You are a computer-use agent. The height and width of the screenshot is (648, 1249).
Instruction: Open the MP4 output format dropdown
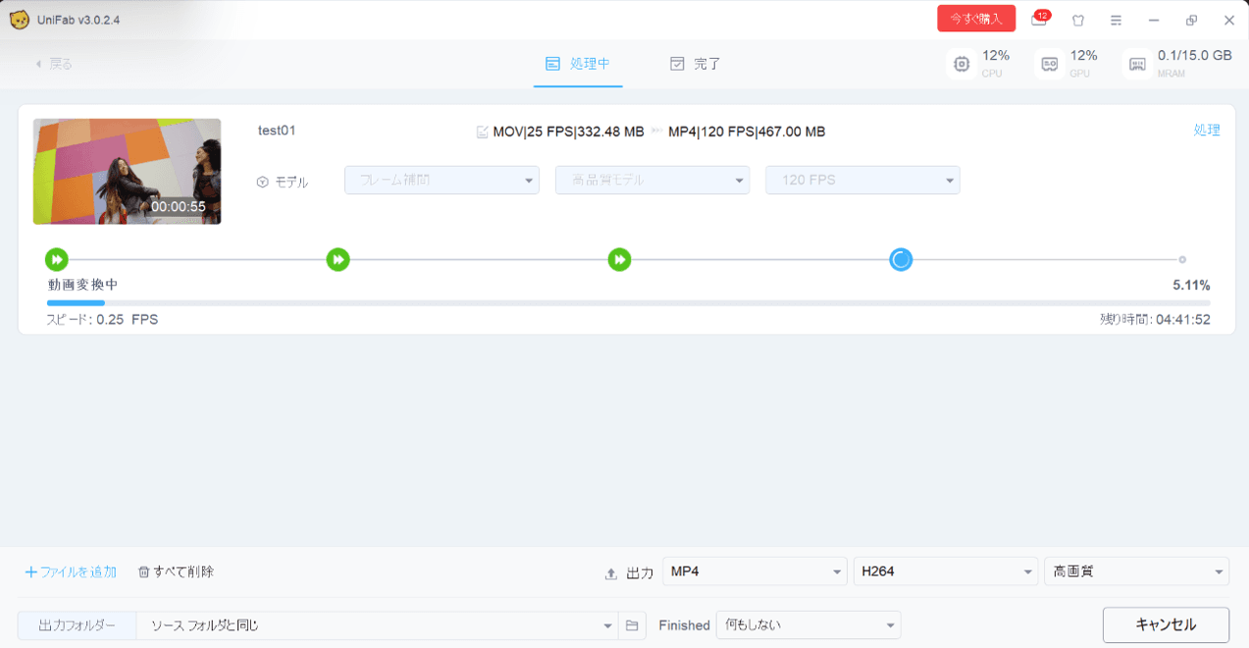pyautogui.click(x=755, y=570)
